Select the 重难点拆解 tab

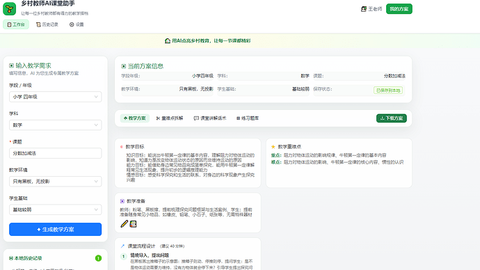point(170,118)
